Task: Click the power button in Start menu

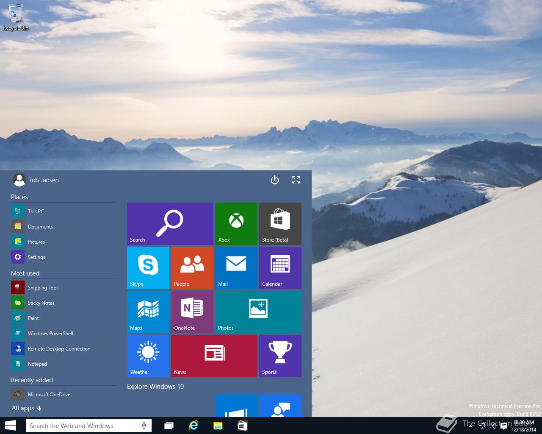Action: 275,180
